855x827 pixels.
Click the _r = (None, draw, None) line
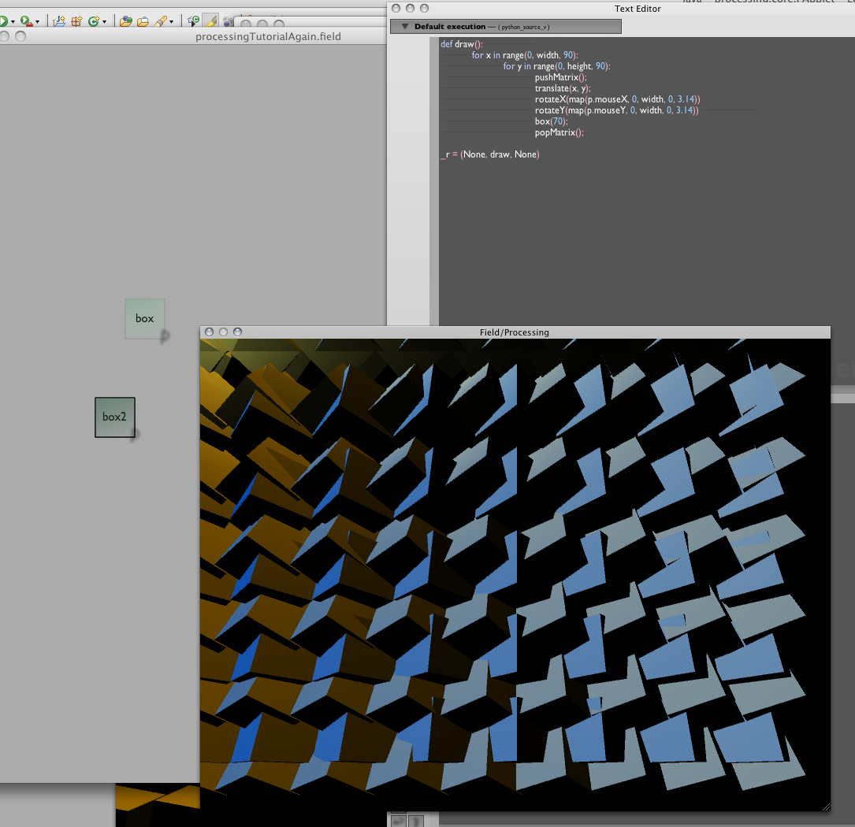point(490,155)
